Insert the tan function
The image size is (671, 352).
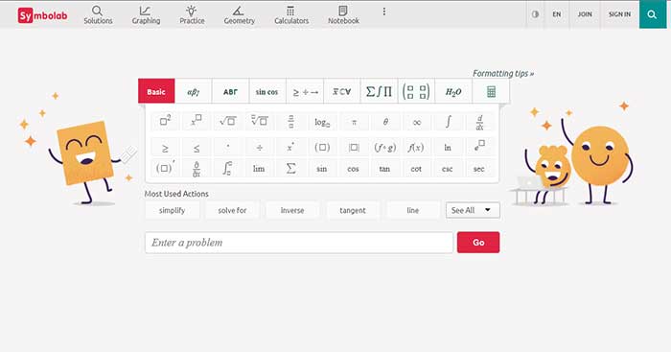pos(385,168)
